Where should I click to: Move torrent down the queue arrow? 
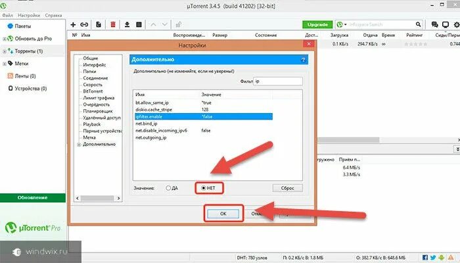click(x=165, y=25)
